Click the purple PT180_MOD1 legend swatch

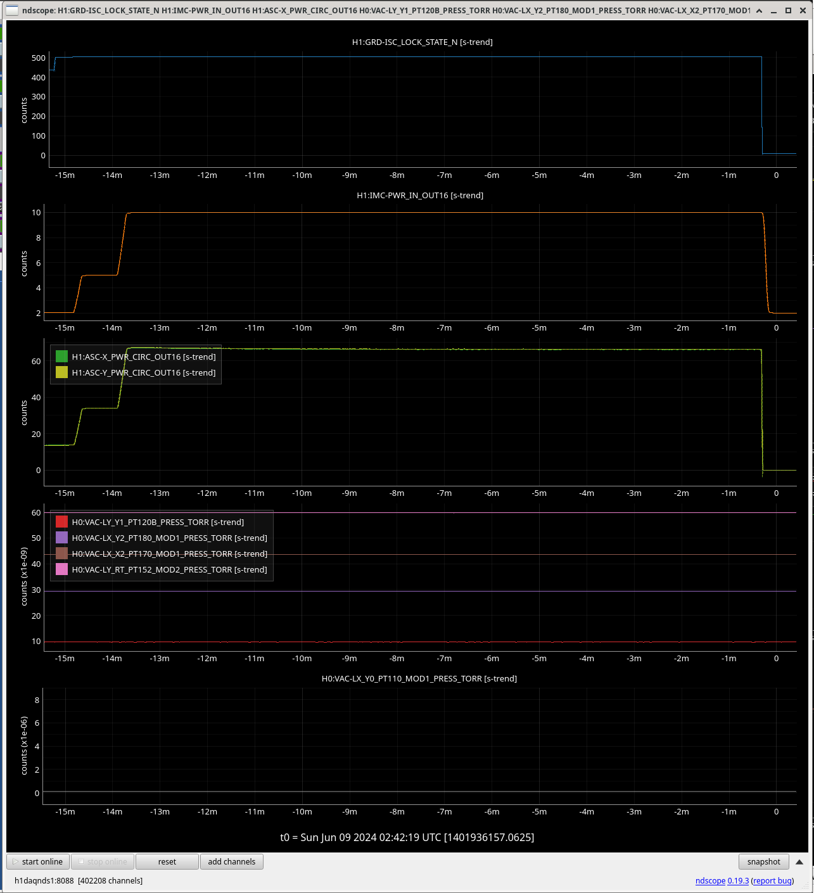pyautogui.click(x=61, y=538)
